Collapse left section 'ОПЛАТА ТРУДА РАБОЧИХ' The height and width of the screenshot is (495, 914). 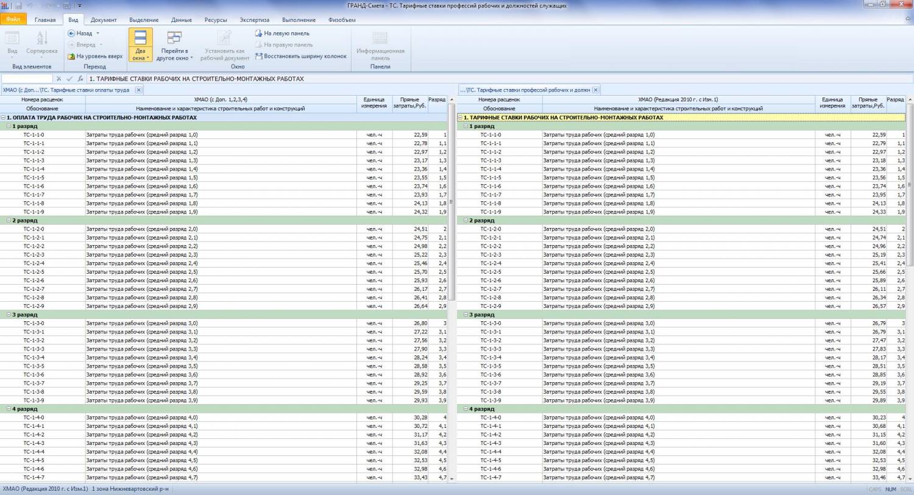point(3,118)
